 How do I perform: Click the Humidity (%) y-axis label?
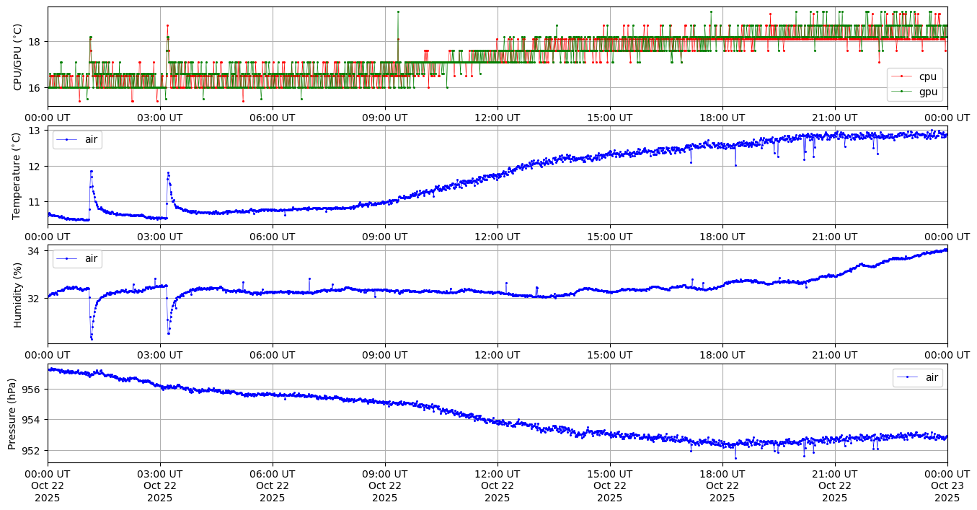click(18, 294)
